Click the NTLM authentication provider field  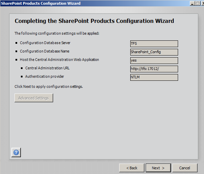tap(154, 77)
